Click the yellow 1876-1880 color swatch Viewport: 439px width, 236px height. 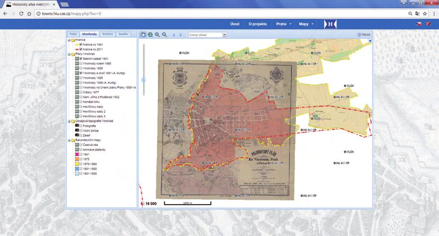click(x=77, y=164)
